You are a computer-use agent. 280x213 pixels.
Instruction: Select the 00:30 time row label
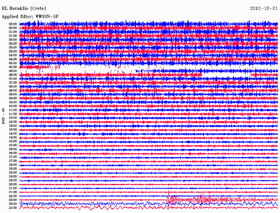tap(13, 28)
